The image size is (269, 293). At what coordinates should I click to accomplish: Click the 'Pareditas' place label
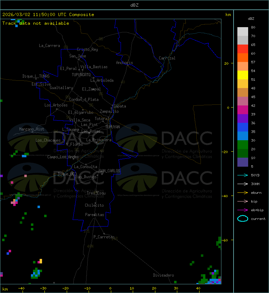click(x=95, y=215)
